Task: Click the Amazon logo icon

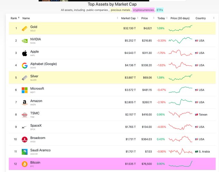Action: click(x=24, y=102)
